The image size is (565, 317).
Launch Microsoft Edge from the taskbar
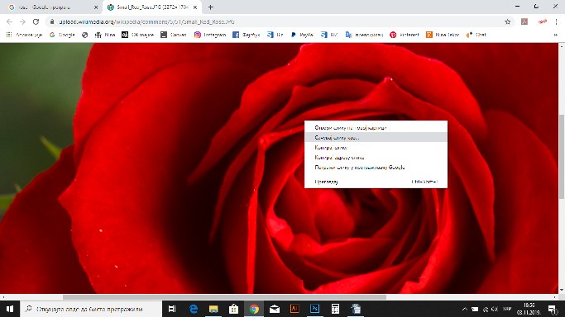pyautogui.click(x=194, y=309)
